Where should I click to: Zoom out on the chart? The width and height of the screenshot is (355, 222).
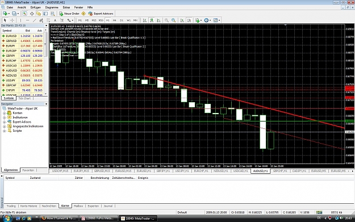(x=174, y=20)
